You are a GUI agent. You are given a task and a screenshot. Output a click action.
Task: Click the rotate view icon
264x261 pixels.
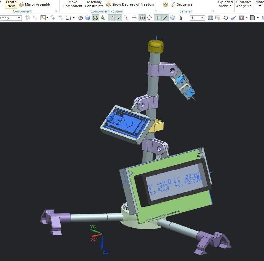(225, 18)
